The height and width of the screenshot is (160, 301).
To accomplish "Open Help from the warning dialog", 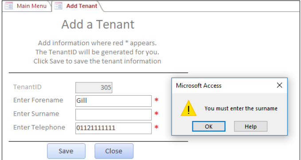I will pyautogui.click(x=250, y=126).
